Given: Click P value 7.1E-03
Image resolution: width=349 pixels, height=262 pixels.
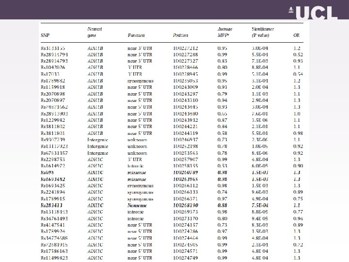Looking at the screenshot, I should [x=260, y=61].
